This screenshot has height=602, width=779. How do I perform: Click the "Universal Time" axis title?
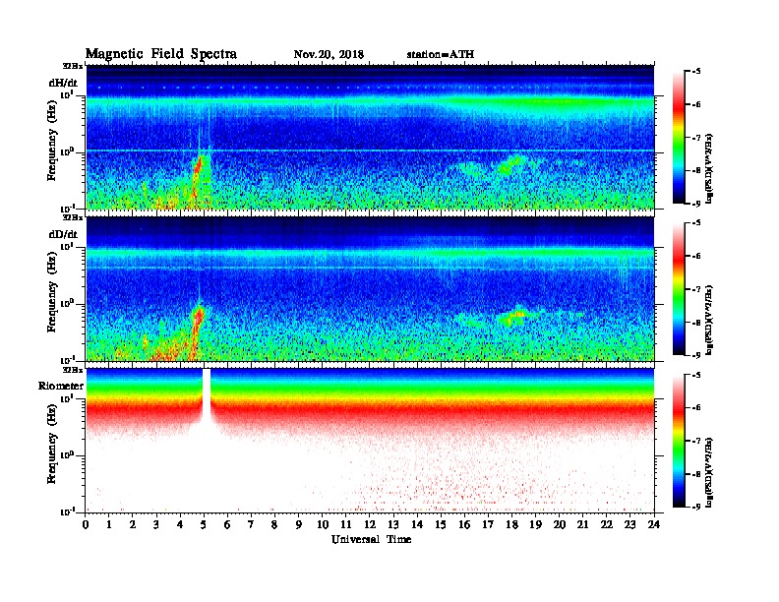pos(371,539)
